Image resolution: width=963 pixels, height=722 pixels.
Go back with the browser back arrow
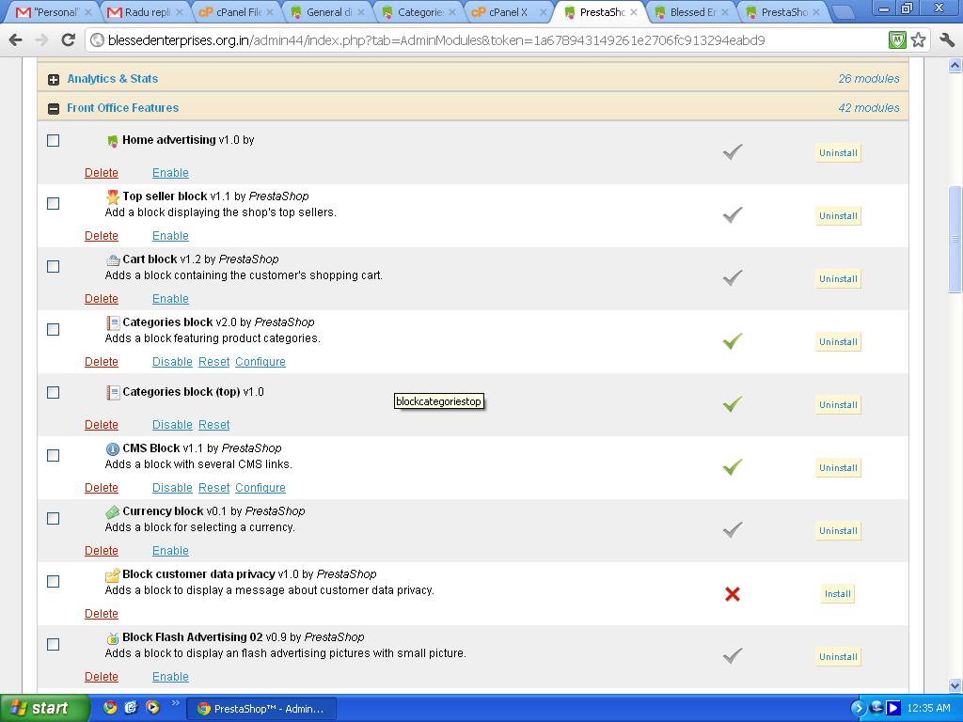click(x=16, y=39)
